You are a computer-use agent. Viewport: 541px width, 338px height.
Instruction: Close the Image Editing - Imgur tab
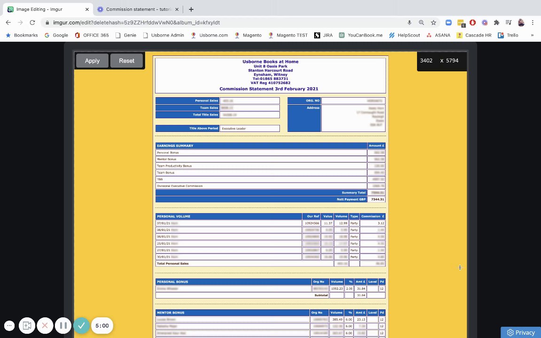coord(87,9)
